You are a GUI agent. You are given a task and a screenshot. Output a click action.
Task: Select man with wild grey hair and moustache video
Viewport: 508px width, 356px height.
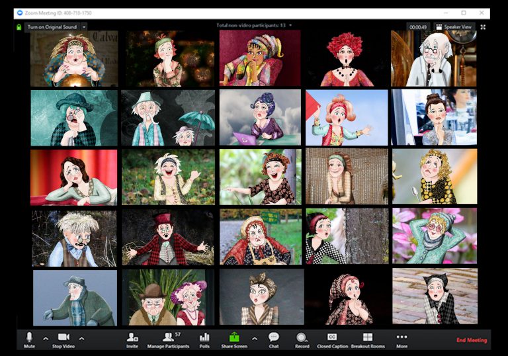point(74,238)
